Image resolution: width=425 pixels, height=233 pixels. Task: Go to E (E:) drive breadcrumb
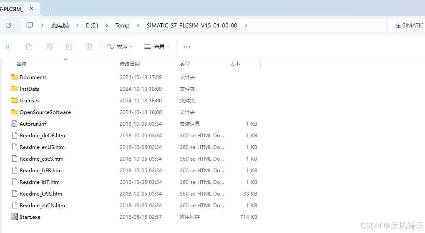(92, 25)
